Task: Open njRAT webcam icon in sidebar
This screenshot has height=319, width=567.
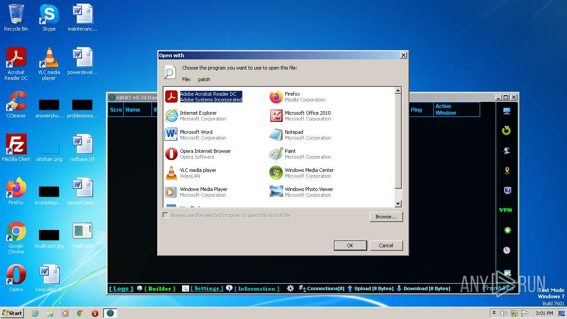Action: click(x=507, y=151)
